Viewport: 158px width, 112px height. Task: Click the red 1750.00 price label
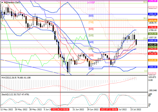[x=153, y=27]
